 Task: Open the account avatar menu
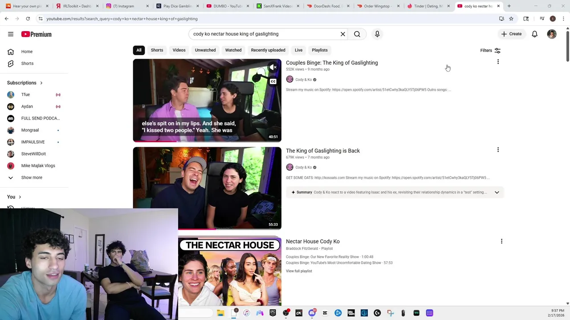coord(552,34)
